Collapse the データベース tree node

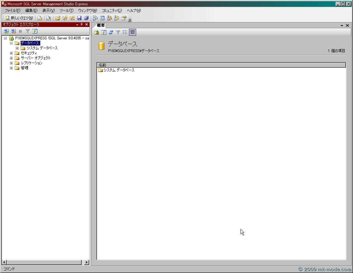pyautogui.click(x=11, y=43)
